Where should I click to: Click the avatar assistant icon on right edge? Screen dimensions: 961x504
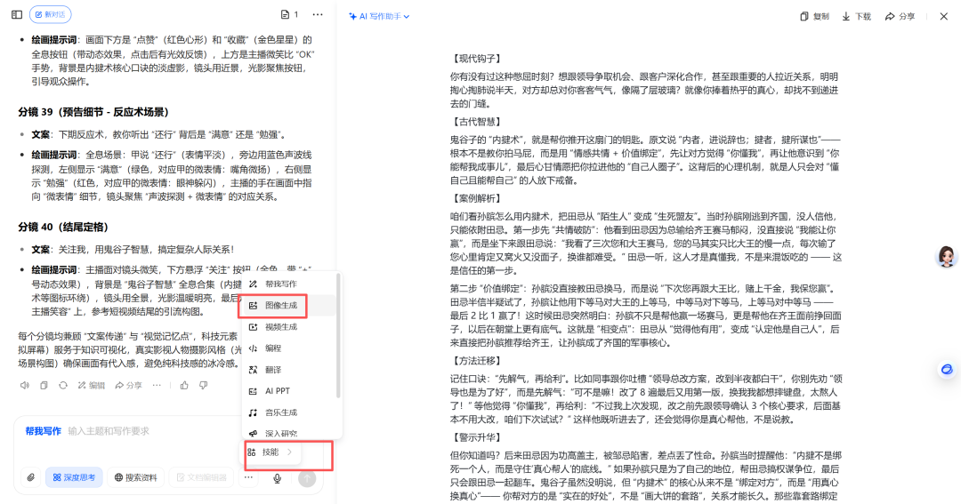click(x=946, y=257)
